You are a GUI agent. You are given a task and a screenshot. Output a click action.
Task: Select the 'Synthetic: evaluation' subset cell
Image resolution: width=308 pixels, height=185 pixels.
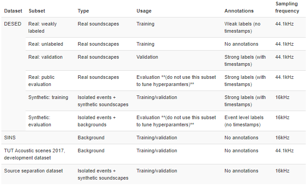point(40,120)
